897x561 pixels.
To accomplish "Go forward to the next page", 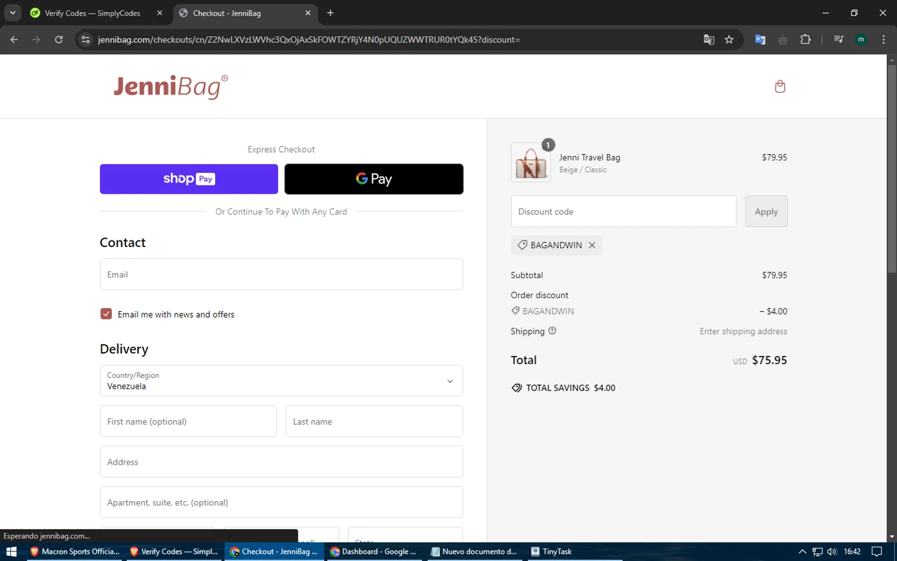I will (36, 39).
